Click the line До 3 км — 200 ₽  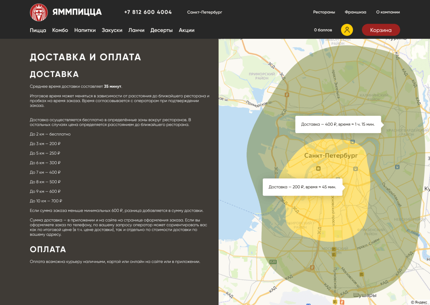click(45, 144)
